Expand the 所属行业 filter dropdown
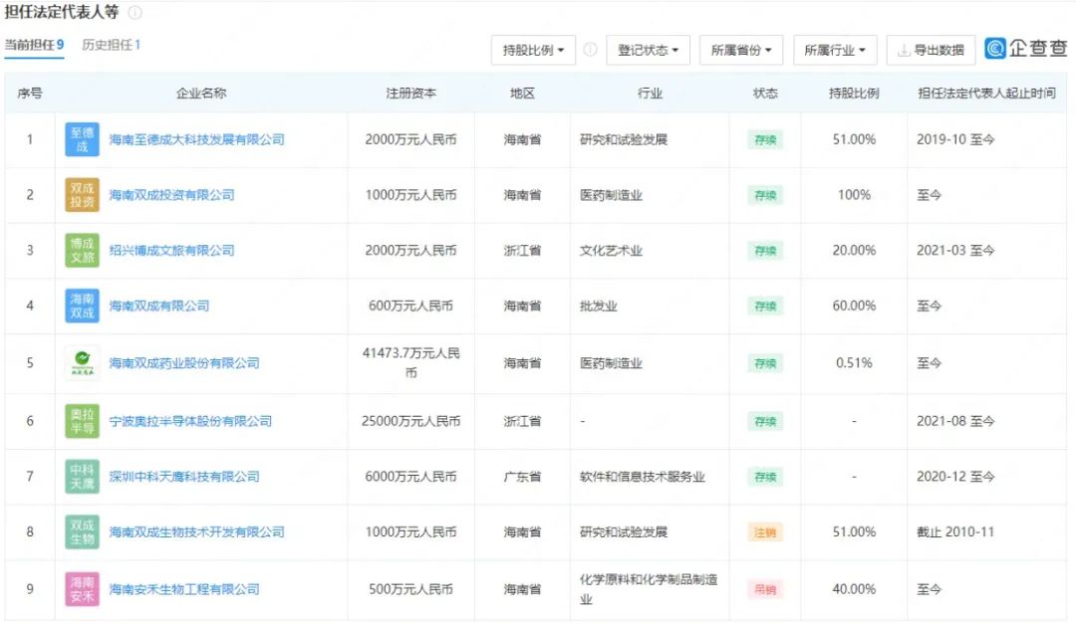This screenshot has height=625, width=1076. click(x=834, y=50)
